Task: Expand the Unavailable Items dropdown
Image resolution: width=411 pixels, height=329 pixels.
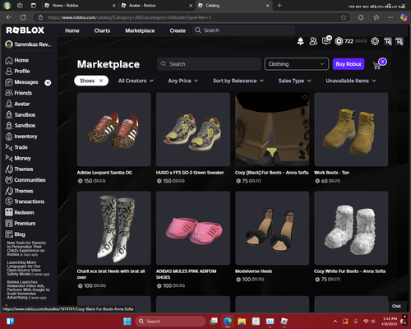Action: [x=351, y=81]
